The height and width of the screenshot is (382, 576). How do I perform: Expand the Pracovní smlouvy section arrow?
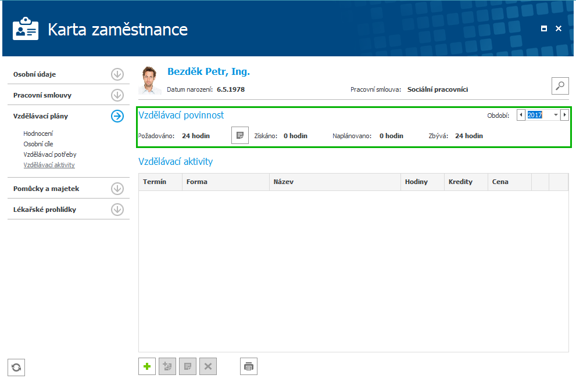click(117, 95)
